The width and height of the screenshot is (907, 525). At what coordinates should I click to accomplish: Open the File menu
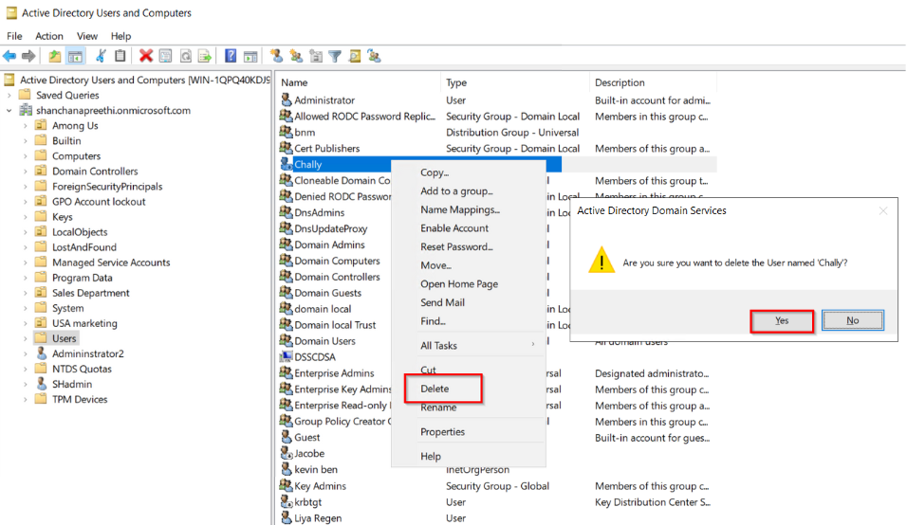(14, 36)
